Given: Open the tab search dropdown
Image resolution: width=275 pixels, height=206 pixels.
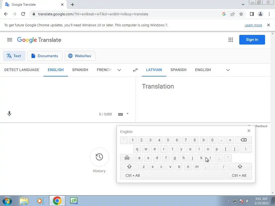Looking at the screenshot, I should coord(243,5).
